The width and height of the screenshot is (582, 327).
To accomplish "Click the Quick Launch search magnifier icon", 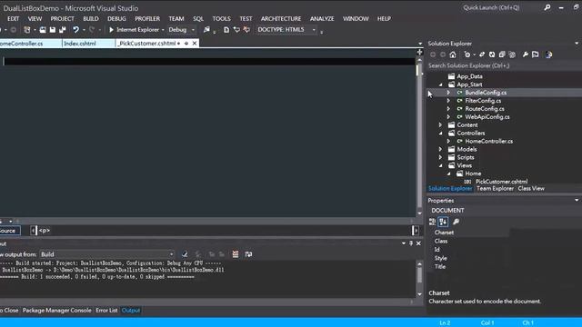I will click(547, 7).
